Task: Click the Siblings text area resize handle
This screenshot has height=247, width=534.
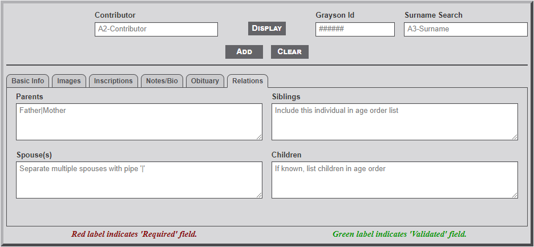Action: pos(515,137)
